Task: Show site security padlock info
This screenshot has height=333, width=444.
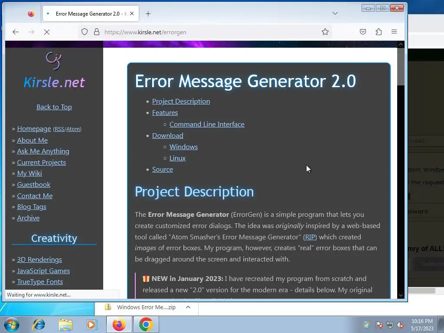Action: pyautogui.click(x=97, y=32)
